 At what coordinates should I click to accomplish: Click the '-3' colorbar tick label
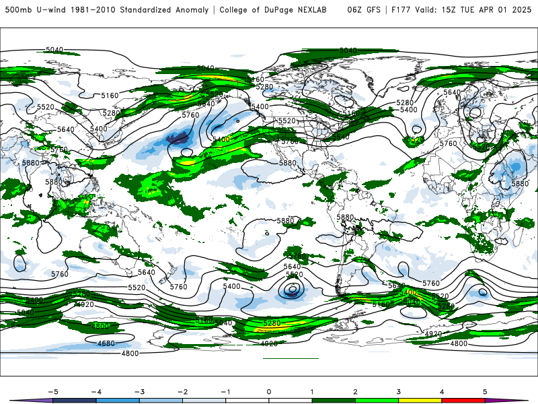(139, 392)
